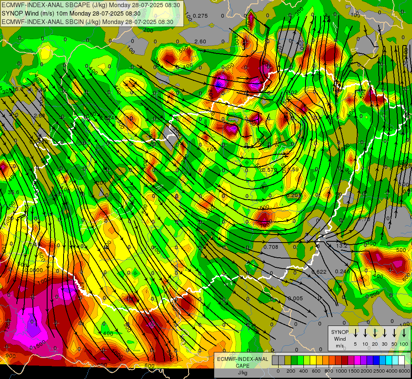Image resolution: width=412 pixels, height=379 pixels.
Task: Click the 200 tick label on CAPE scale
Action: (x=291, y=371)
